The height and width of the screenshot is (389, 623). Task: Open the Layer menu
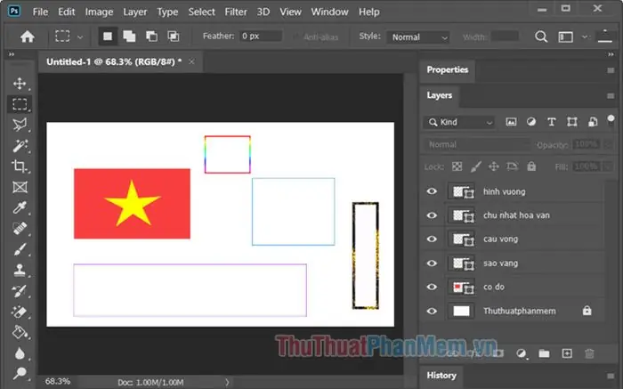click(134, 12)
